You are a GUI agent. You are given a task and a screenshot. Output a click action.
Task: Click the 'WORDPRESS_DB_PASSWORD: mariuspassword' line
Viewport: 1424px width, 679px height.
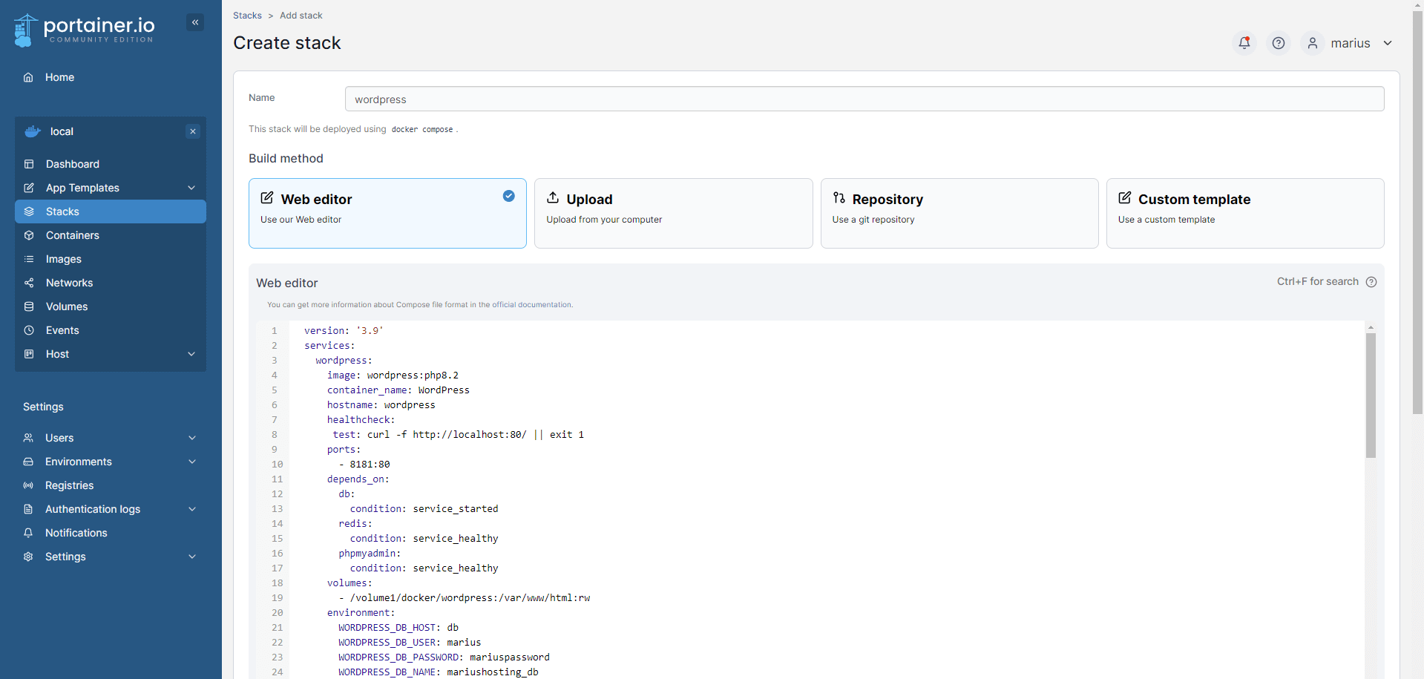[x=444, y=657]
